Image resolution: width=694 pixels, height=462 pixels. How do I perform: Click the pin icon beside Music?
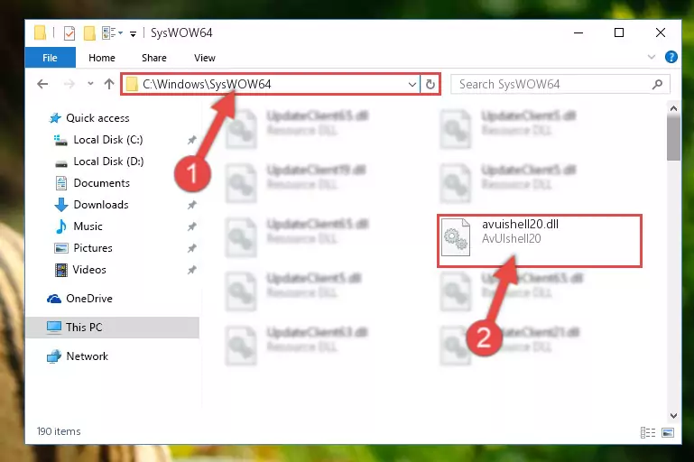[191, 227]
